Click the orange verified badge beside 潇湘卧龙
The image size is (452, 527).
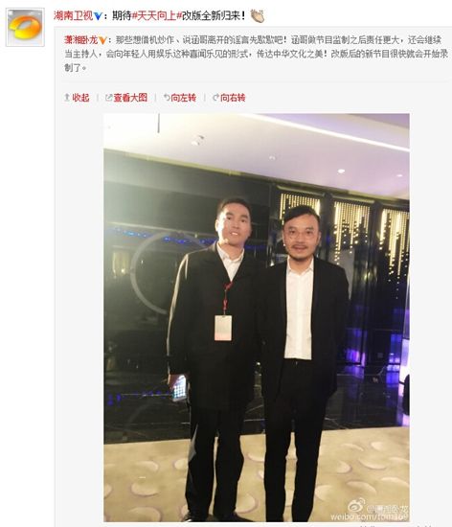[x=102, y=40]
